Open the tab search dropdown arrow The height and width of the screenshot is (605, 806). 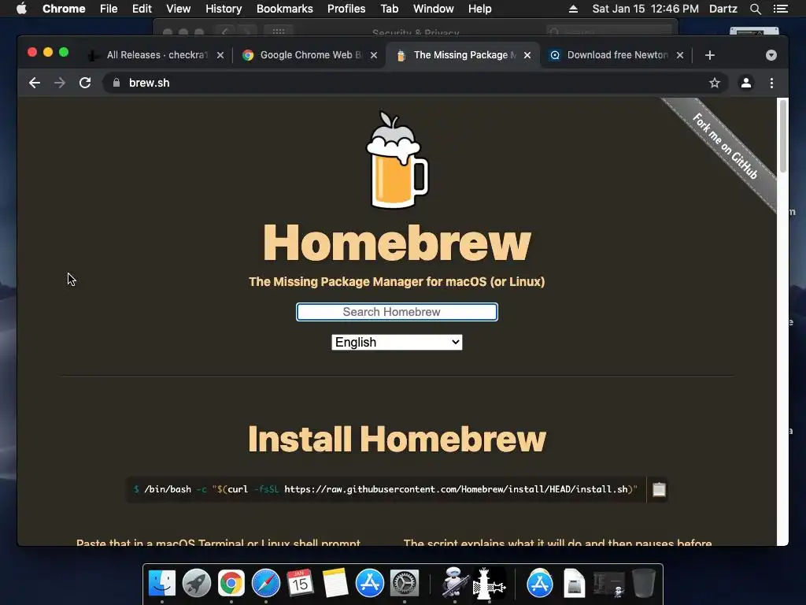tap(771, 55)
